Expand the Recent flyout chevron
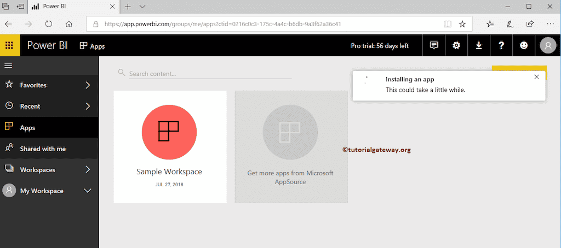Image resolution: width=561 pixels, height=248 pixels. 88,106
